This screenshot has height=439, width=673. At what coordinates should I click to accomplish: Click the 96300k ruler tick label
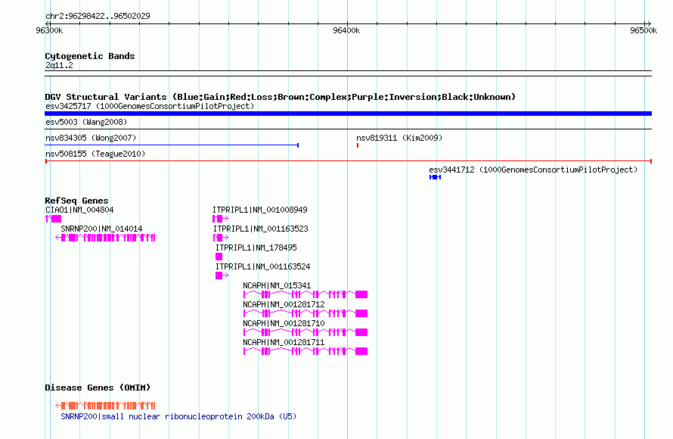[x=49, y=30]
